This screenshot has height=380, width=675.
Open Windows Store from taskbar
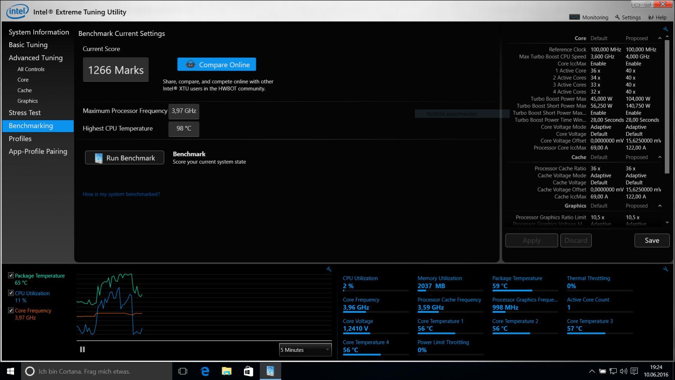click(248, 371)
